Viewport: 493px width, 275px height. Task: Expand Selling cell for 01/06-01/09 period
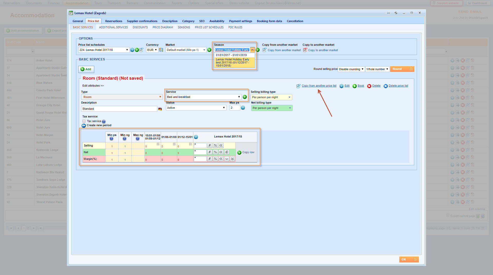pos(174,144)
